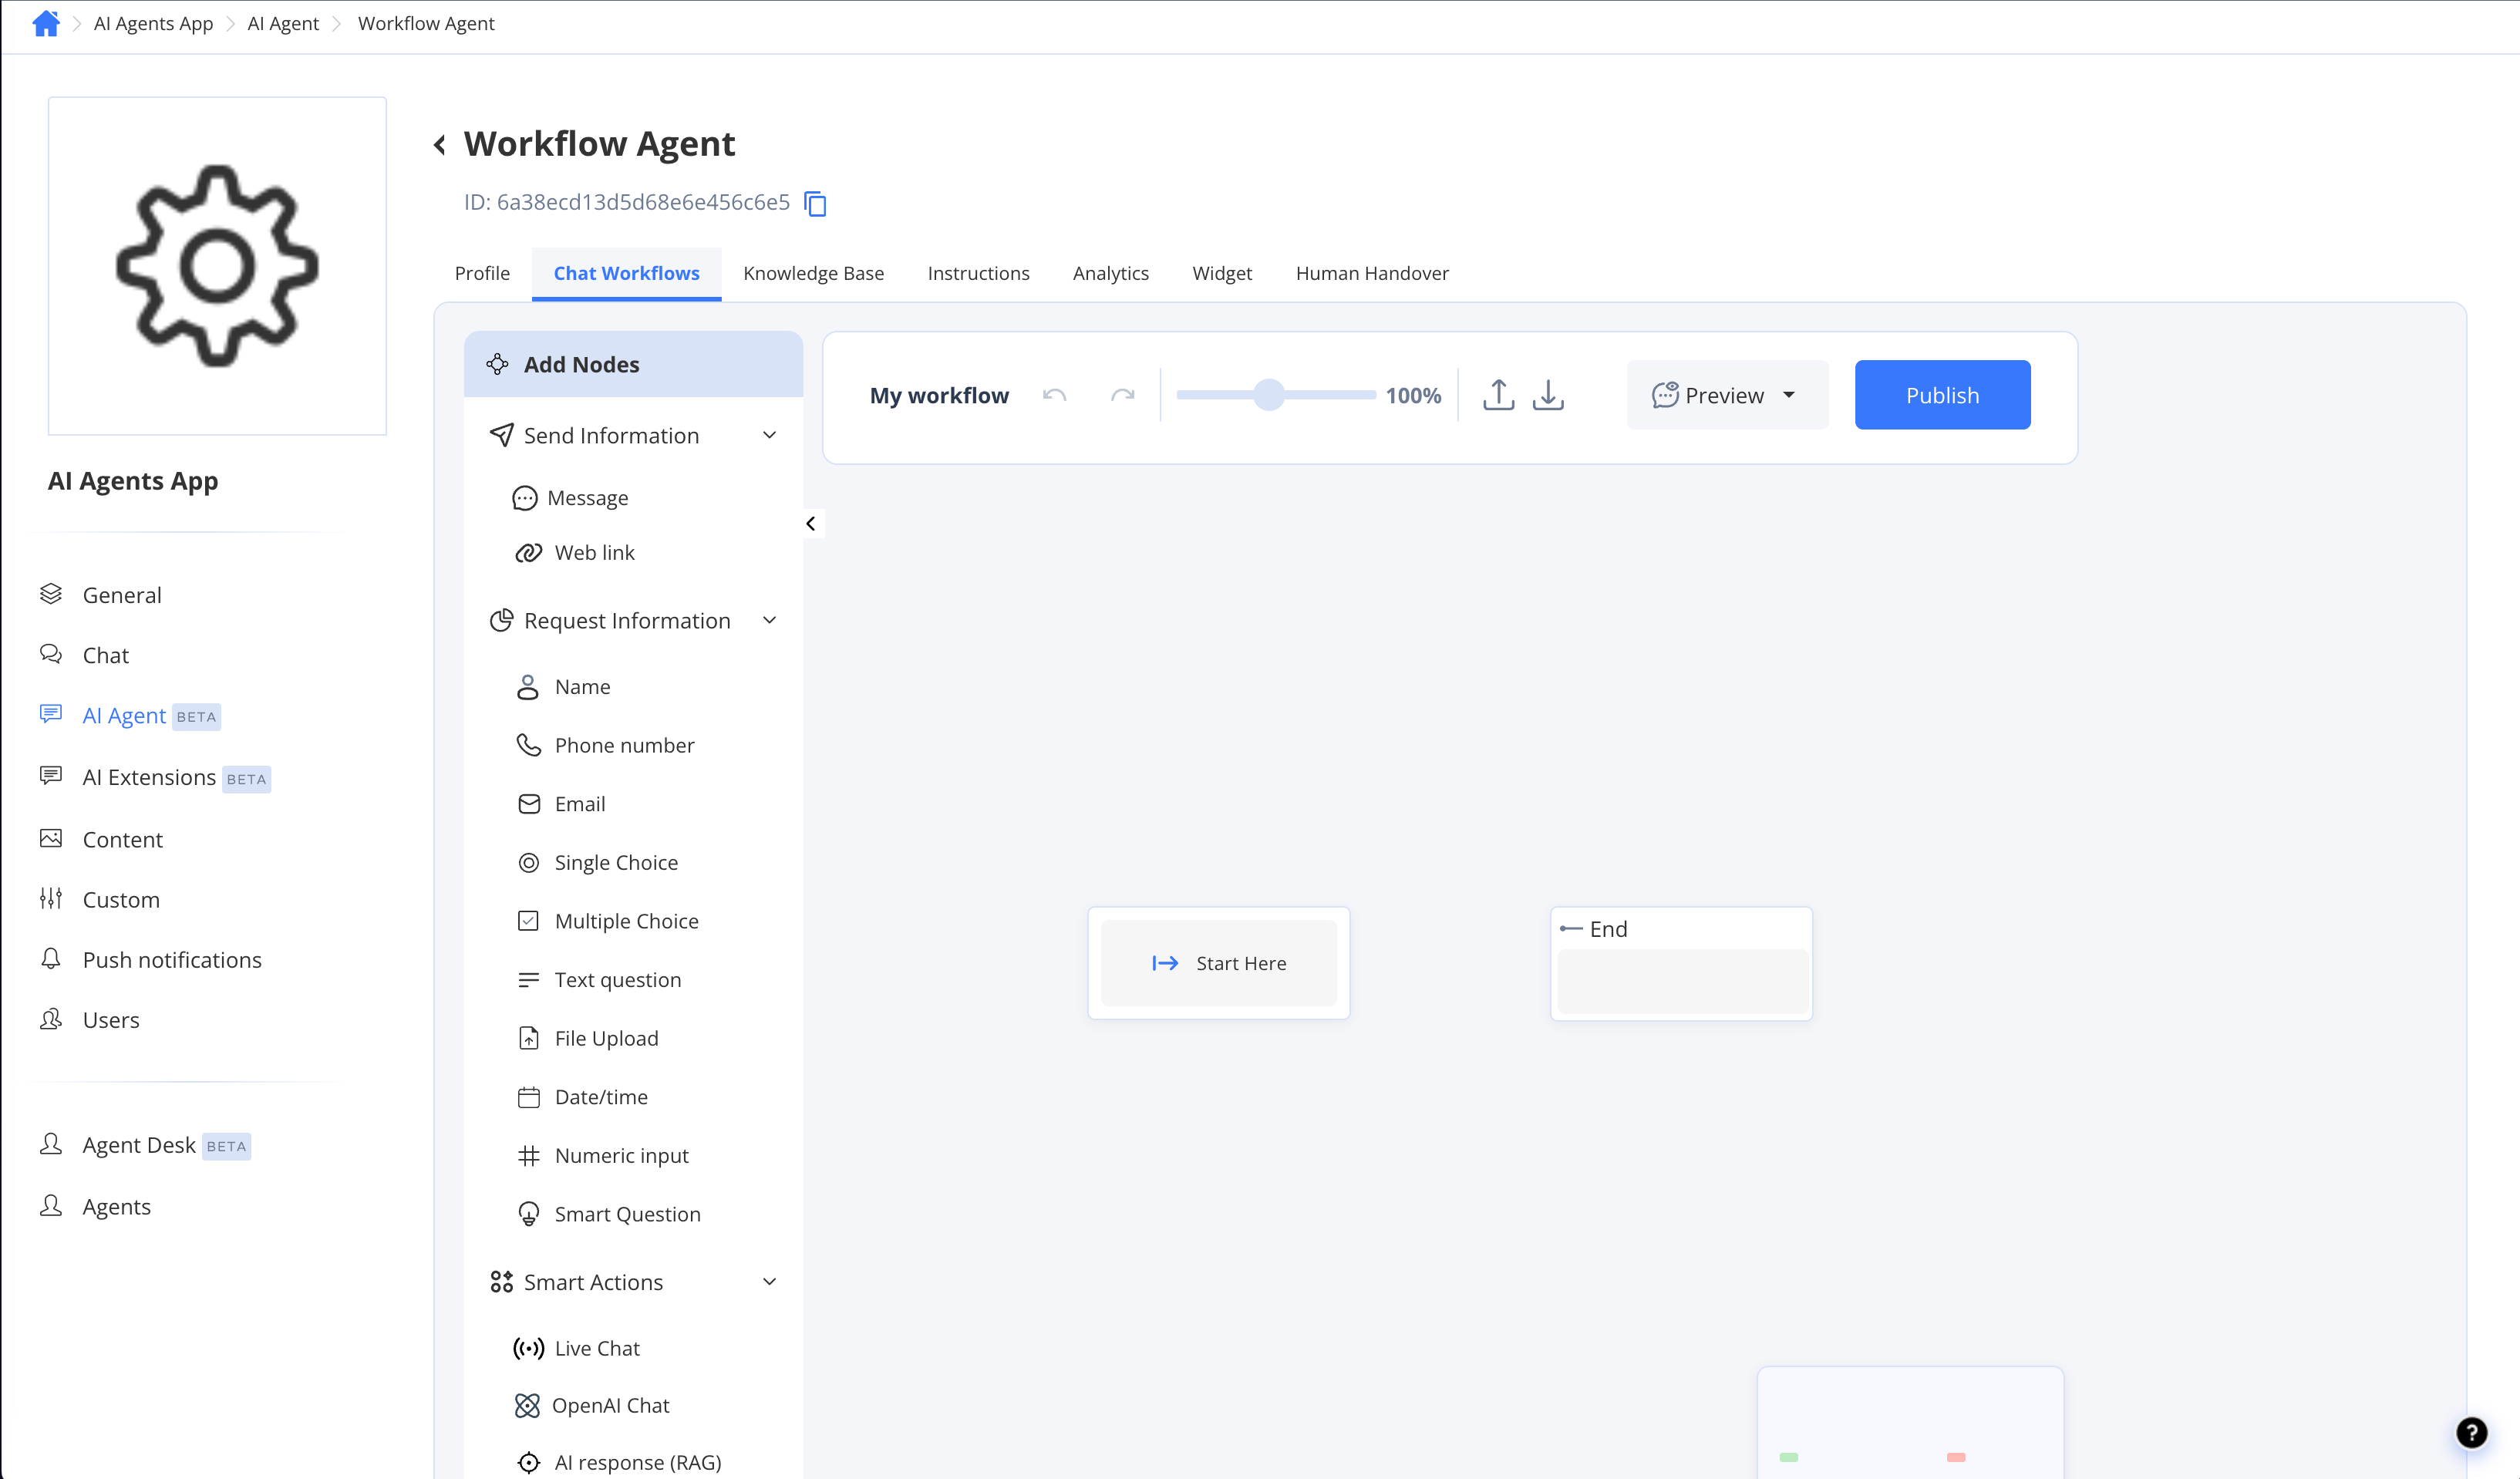Screen dimensions: 2520x1479
Task: Add a Single Choice node
Action: (x=597, y=862)
